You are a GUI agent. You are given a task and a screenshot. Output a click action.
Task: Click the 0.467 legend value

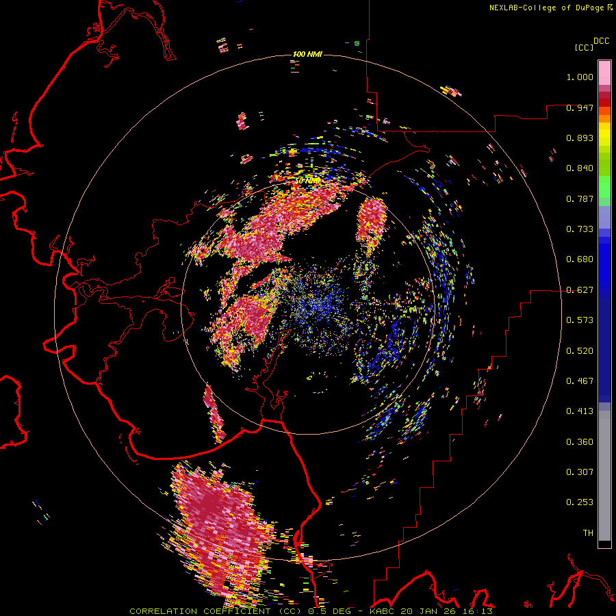(580, 381)
